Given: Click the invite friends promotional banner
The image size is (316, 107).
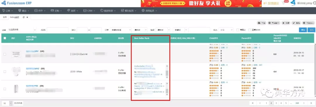Looking at the screenshot, I should coord(201,4).
